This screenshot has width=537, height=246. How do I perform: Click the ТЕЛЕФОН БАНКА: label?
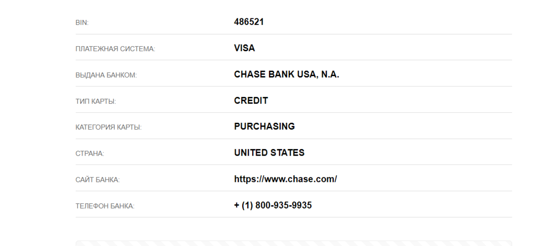coord(105,206)
